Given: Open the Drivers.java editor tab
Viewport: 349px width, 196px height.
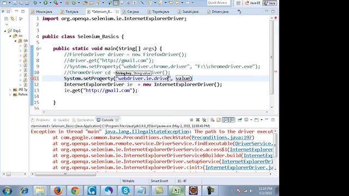Looking at the screenshot, I should (x=218, y=11).
